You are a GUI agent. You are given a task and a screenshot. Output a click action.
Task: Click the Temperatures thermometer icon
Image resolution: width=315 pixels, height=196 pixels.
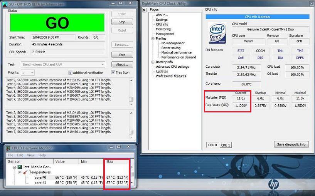25,172
